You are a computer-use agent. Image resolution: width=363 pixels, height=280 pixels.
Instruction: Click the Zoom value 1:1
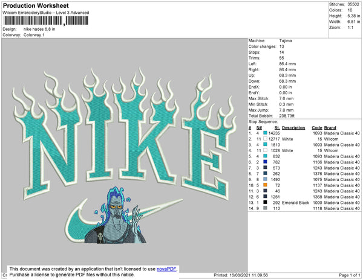(x=350, y=28)
